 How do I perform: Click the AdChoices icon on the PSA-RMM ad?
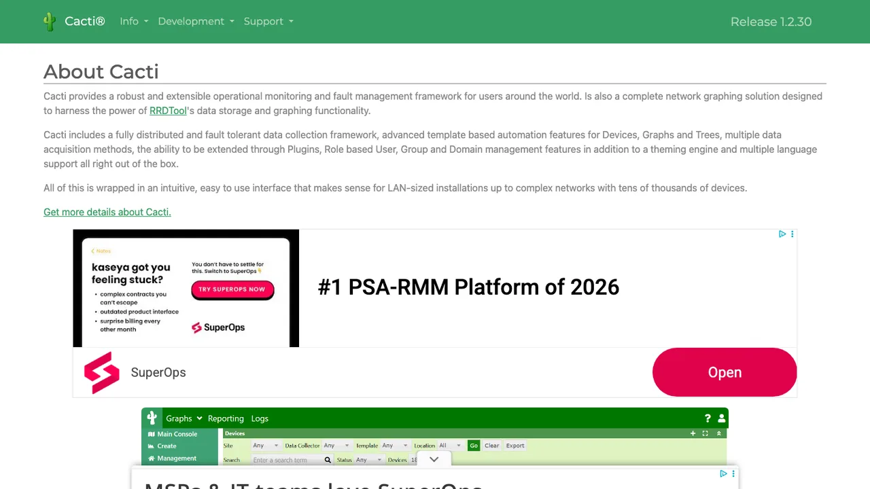pos(782,234)
